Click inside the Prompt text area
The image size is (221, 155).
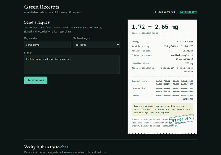[72, 65]
